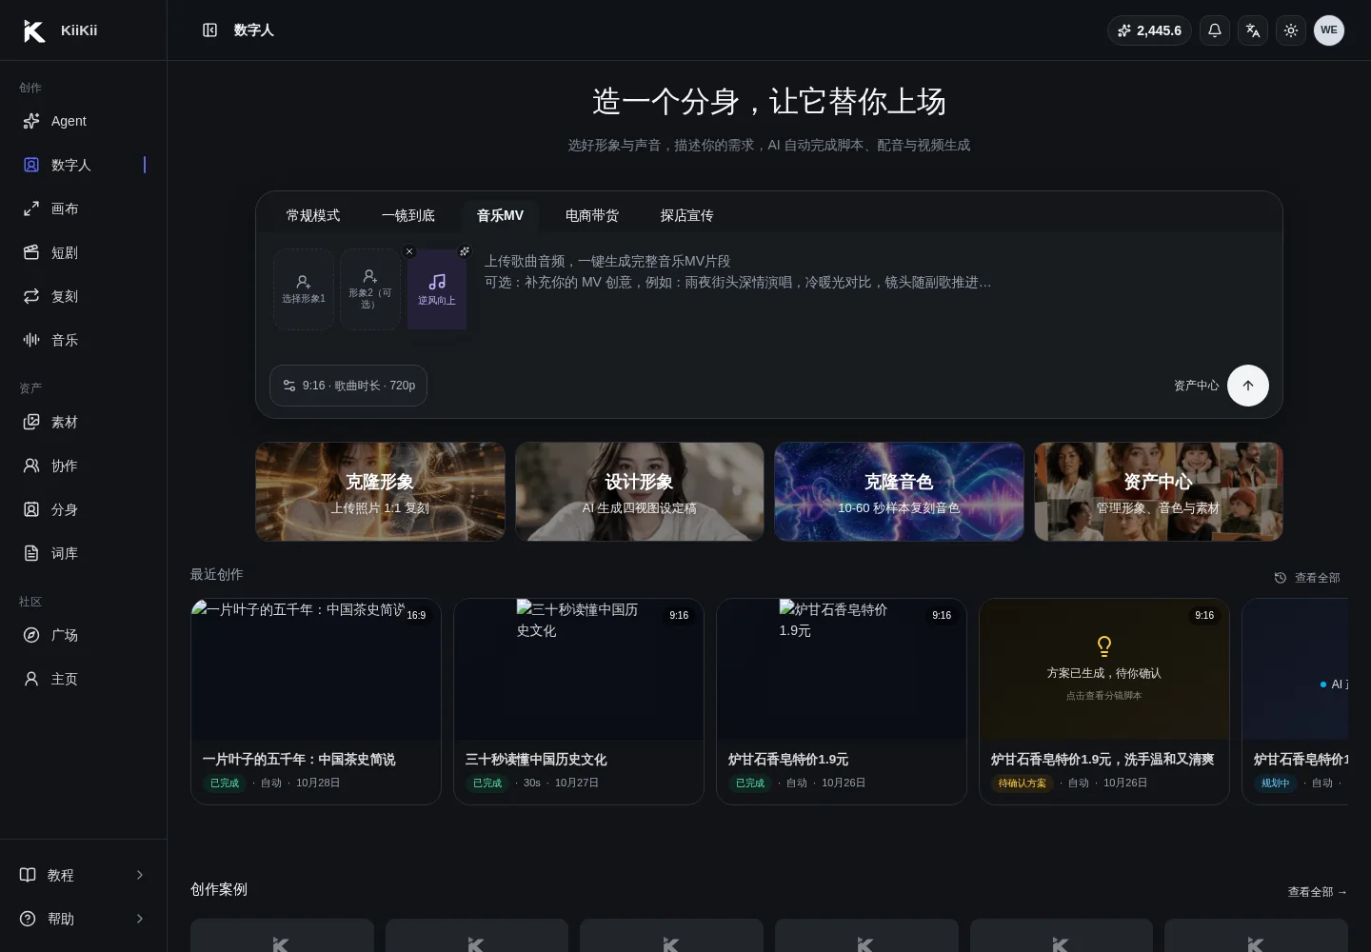The height and width of the screenshot is (952, 1371).
Task: Open 协作 collaboration in sidebar
Action: (x=84, y=466)
